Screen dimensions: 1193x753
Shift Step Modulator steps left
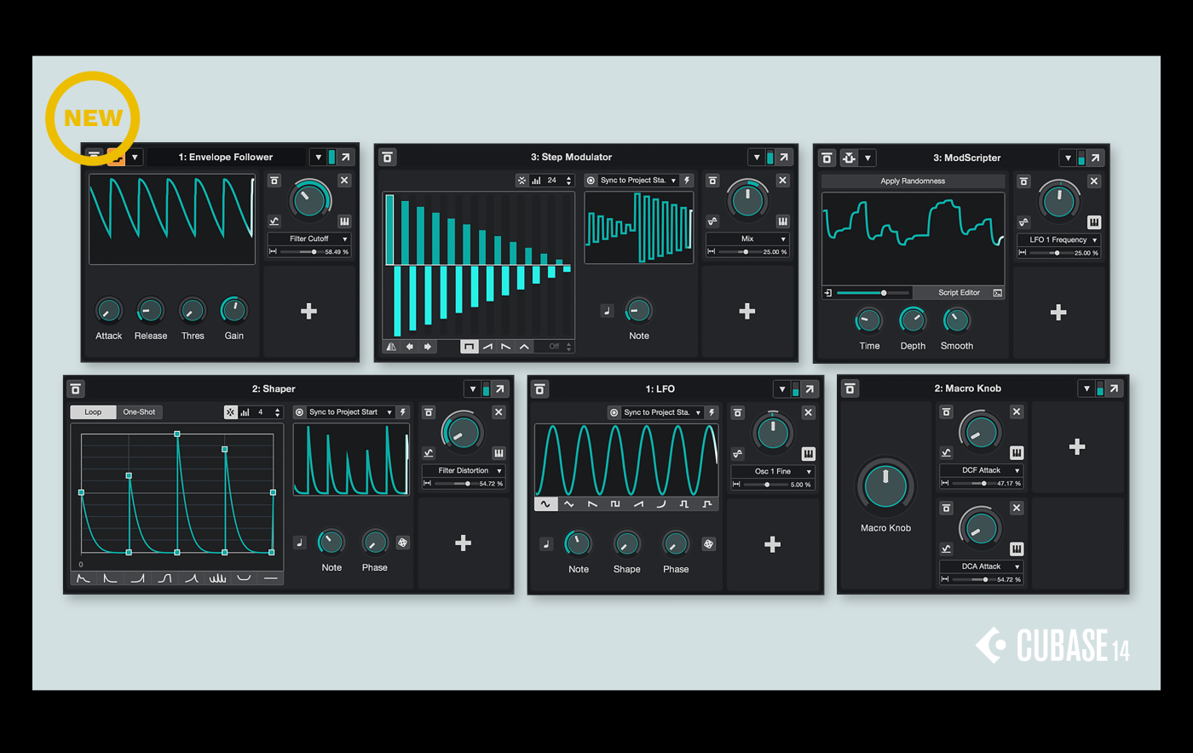click(x=410, y=347)
